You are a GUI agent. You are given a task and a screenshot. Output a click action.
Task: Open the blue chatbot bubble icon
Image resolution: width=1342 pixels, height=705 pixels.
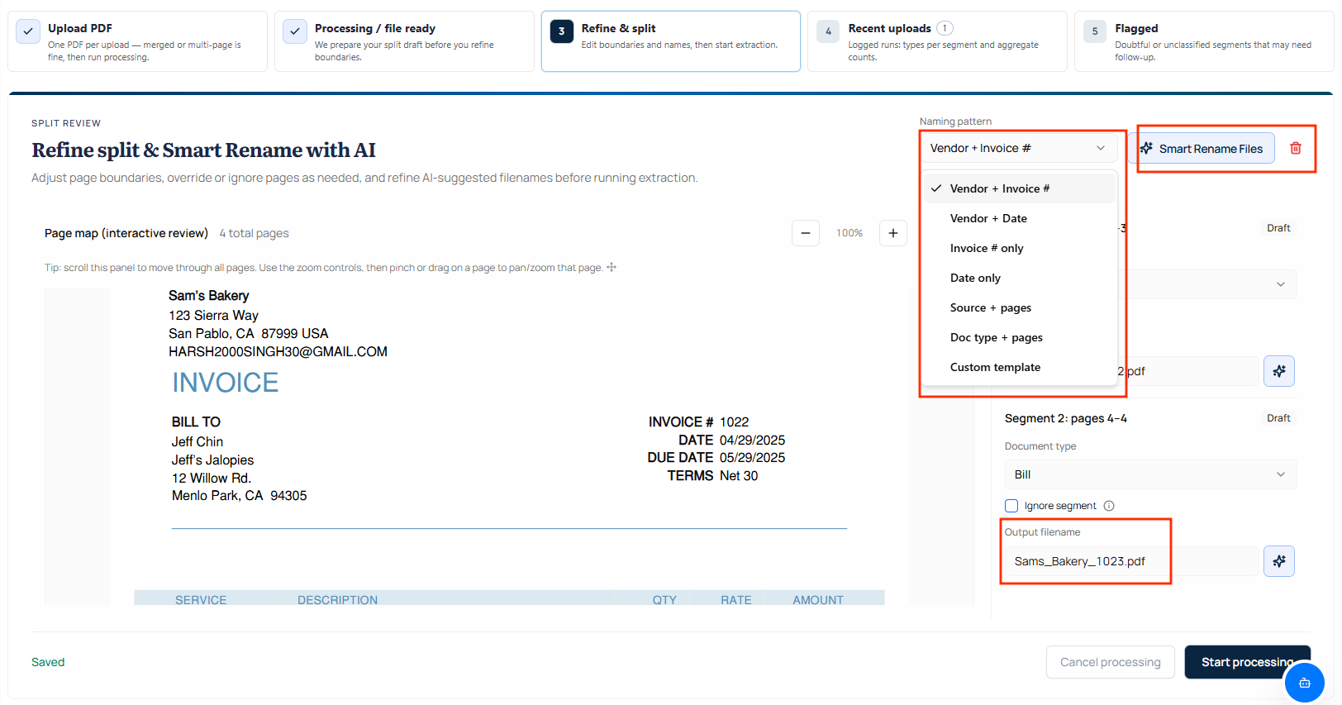pos(1304,683)
